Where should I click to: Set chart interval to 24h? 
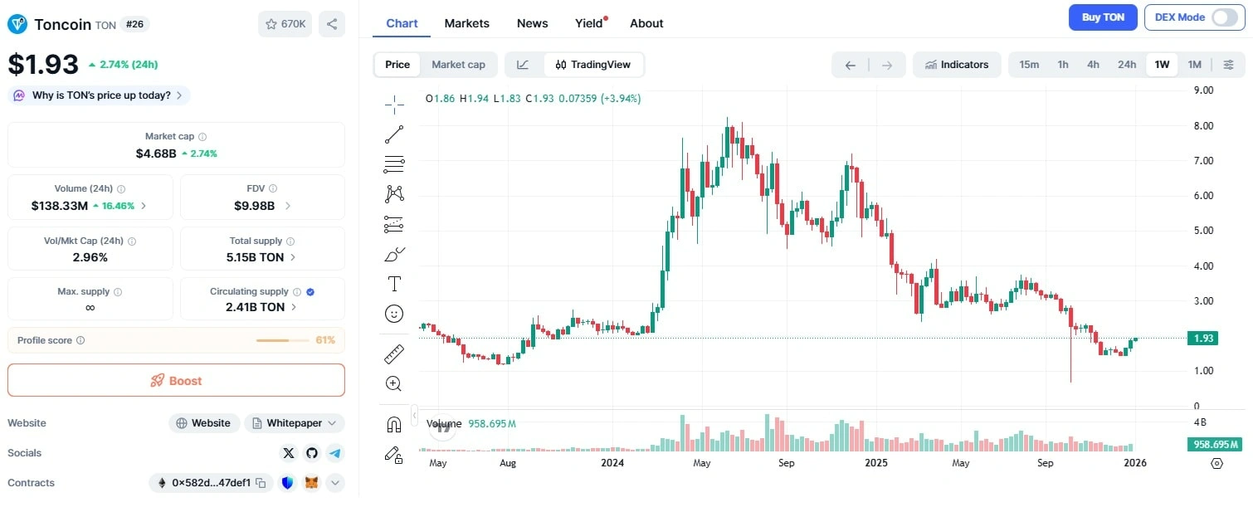(1127, 65)
